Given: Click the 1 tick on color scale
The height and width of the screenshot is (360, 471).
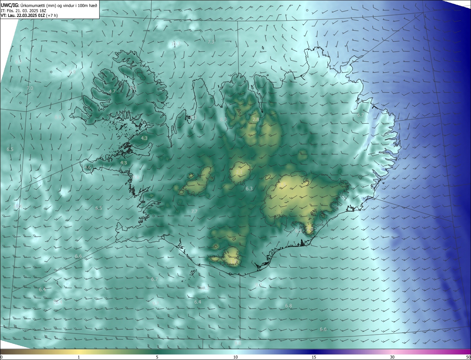Looking at the screenshot, I should tap(79, 357).
